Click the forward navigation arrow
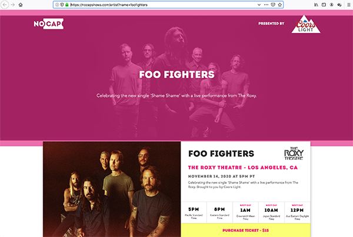This screenshot has width=353, height=237. click(x=13, y=5)
